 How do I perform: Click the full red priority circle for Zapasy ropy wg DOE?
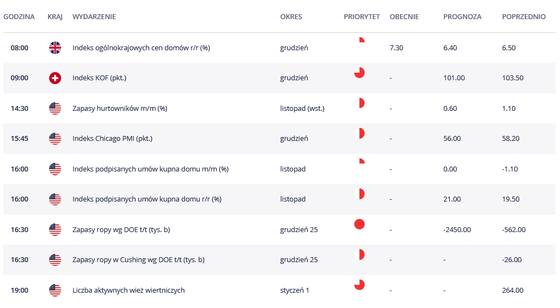pos(359,224)
